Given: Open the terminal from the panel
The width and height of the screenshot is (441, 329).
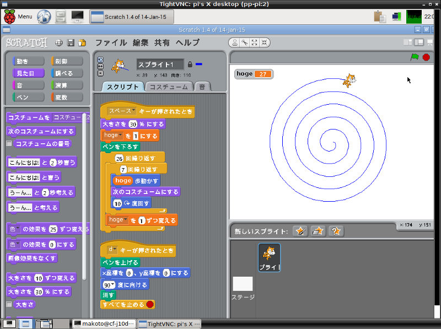Looking at the screenshot, I should tap(77, 17).
